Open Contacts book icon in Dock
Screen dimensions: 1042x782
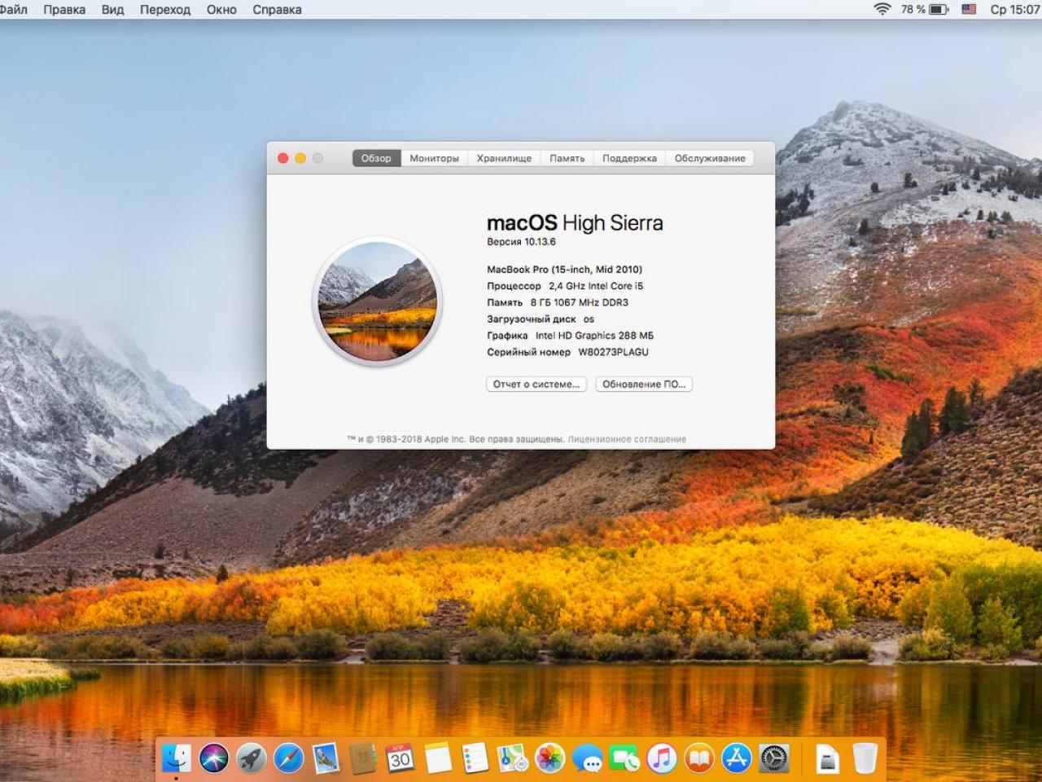click(x=363, y=758)
